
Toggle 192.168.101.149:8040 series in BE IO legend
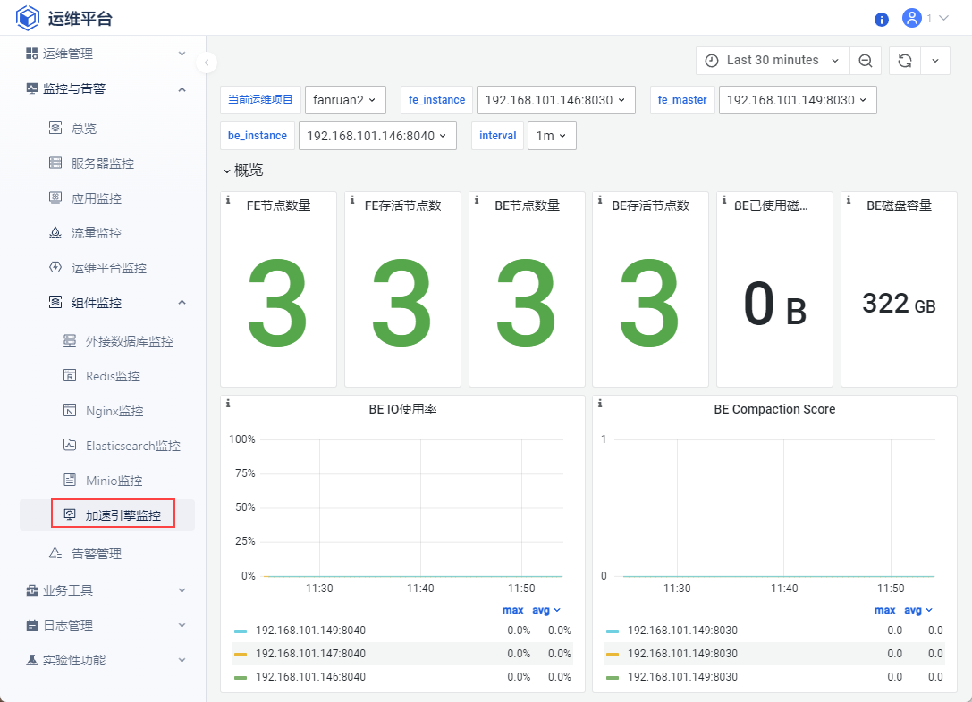point(310,631)
